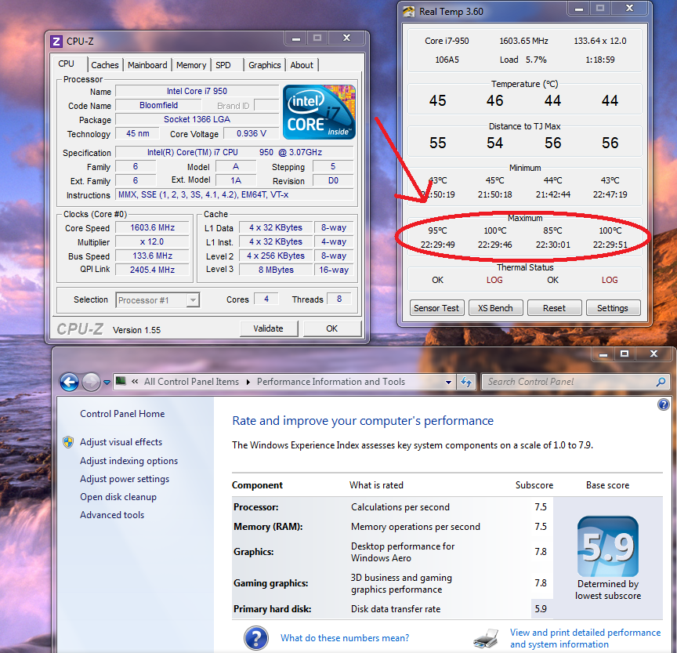Minimize the Real Temp window
The height and width of the screenshot is (653, 677).
(x=579, y=8)
